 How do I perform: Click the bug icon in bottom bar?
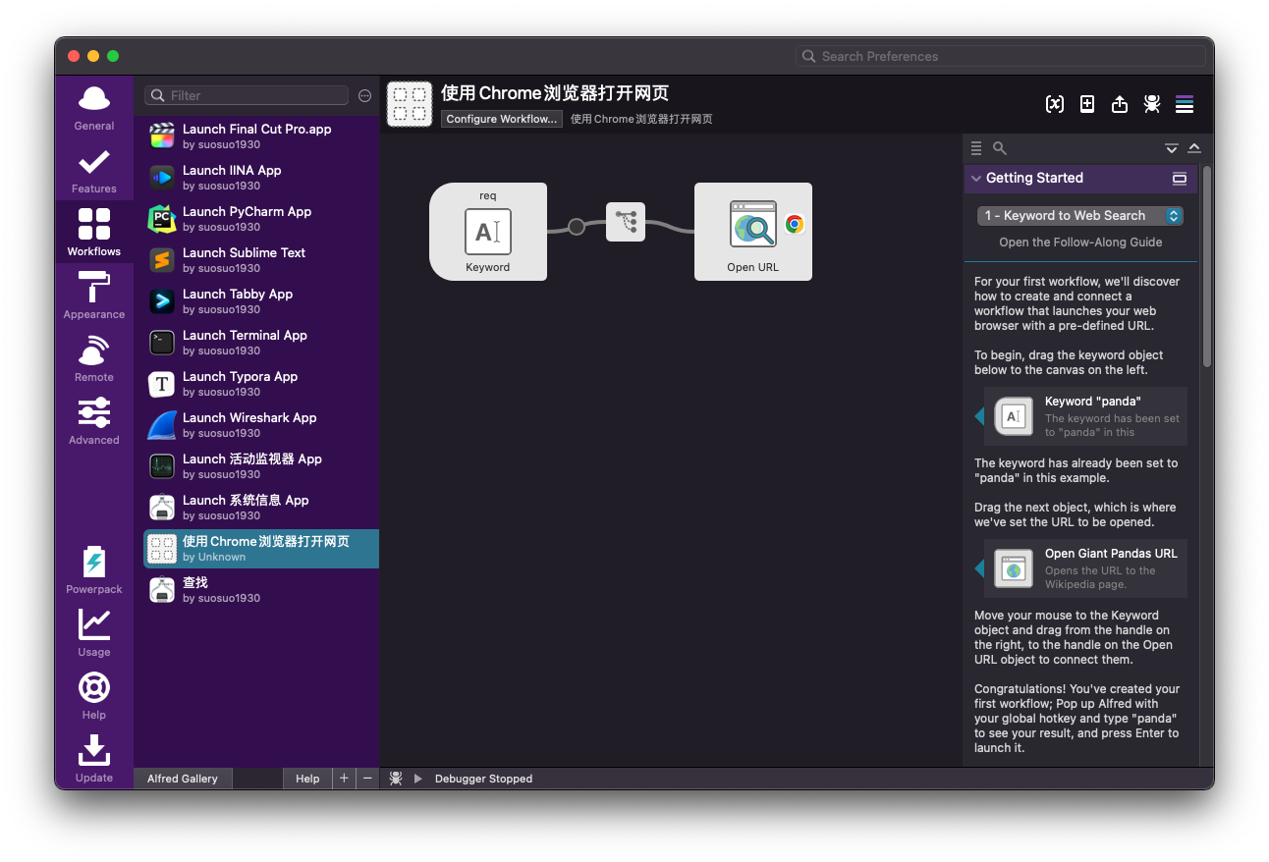[396, 779]
